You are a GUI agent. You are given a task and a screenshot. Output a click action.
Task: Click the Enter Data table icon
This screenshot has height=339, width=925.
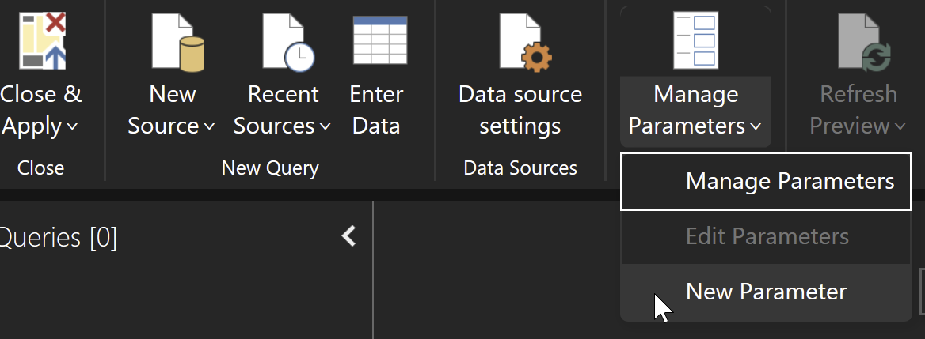click(x=379, y=40)
